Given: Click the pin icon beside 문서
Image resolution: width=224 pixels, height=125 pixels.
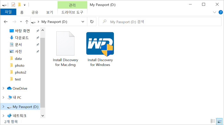Looking at the screenshot, I should pos(37,45).
